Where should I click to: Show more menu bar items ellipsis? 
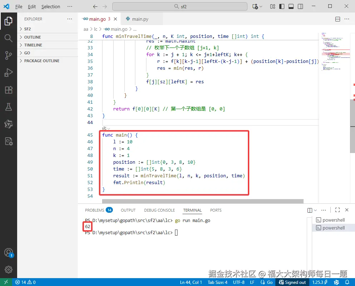[x=70, y=6]
